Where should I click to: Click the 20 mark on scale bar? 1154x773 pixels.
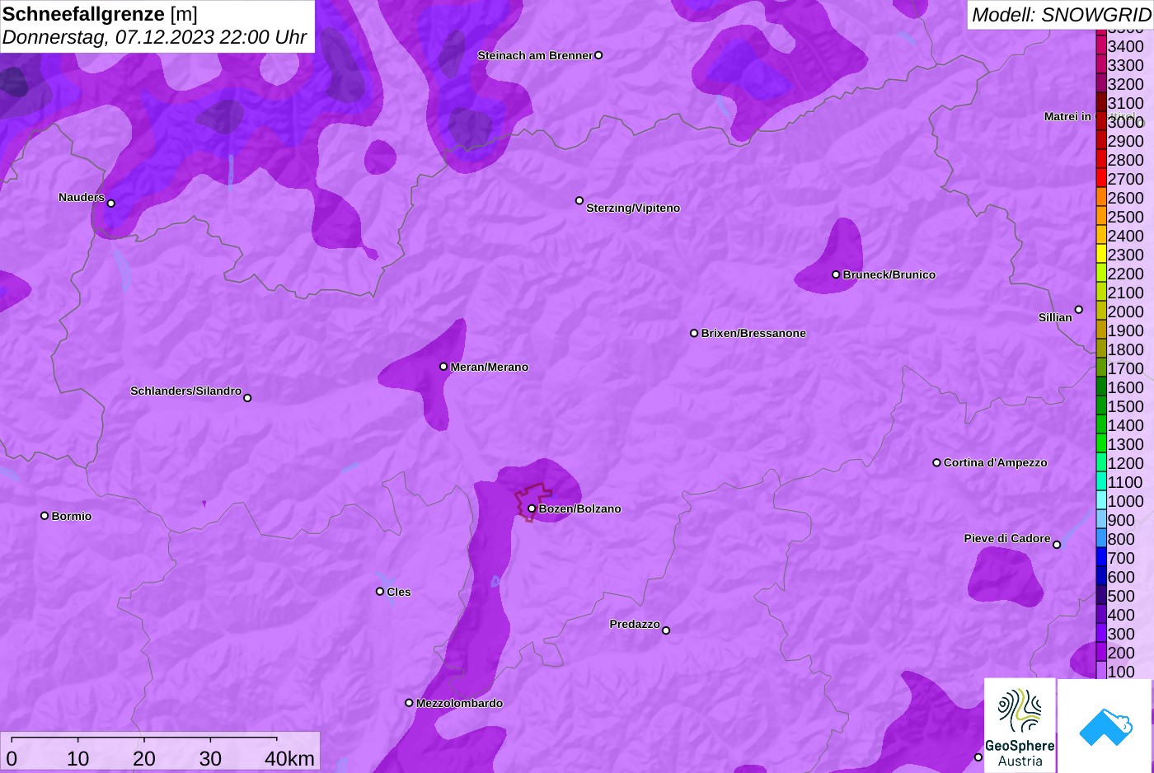coord(144,758)
